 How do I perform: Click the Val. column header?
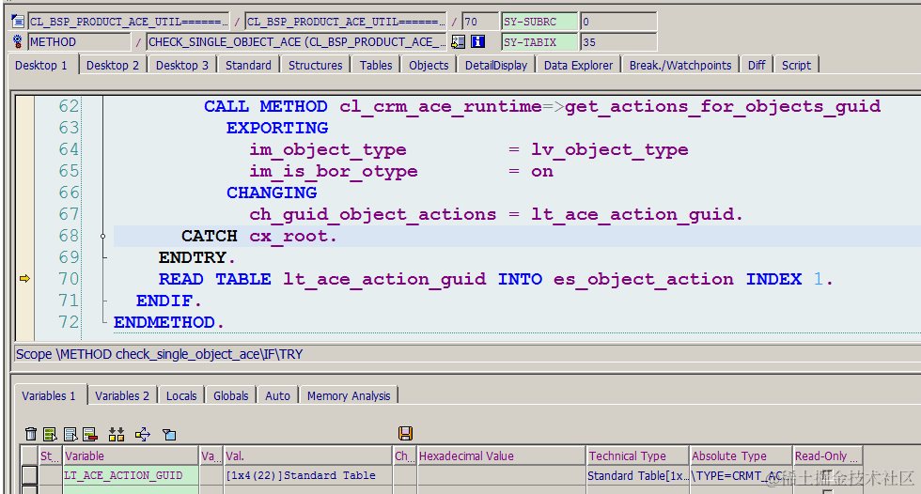308,455
